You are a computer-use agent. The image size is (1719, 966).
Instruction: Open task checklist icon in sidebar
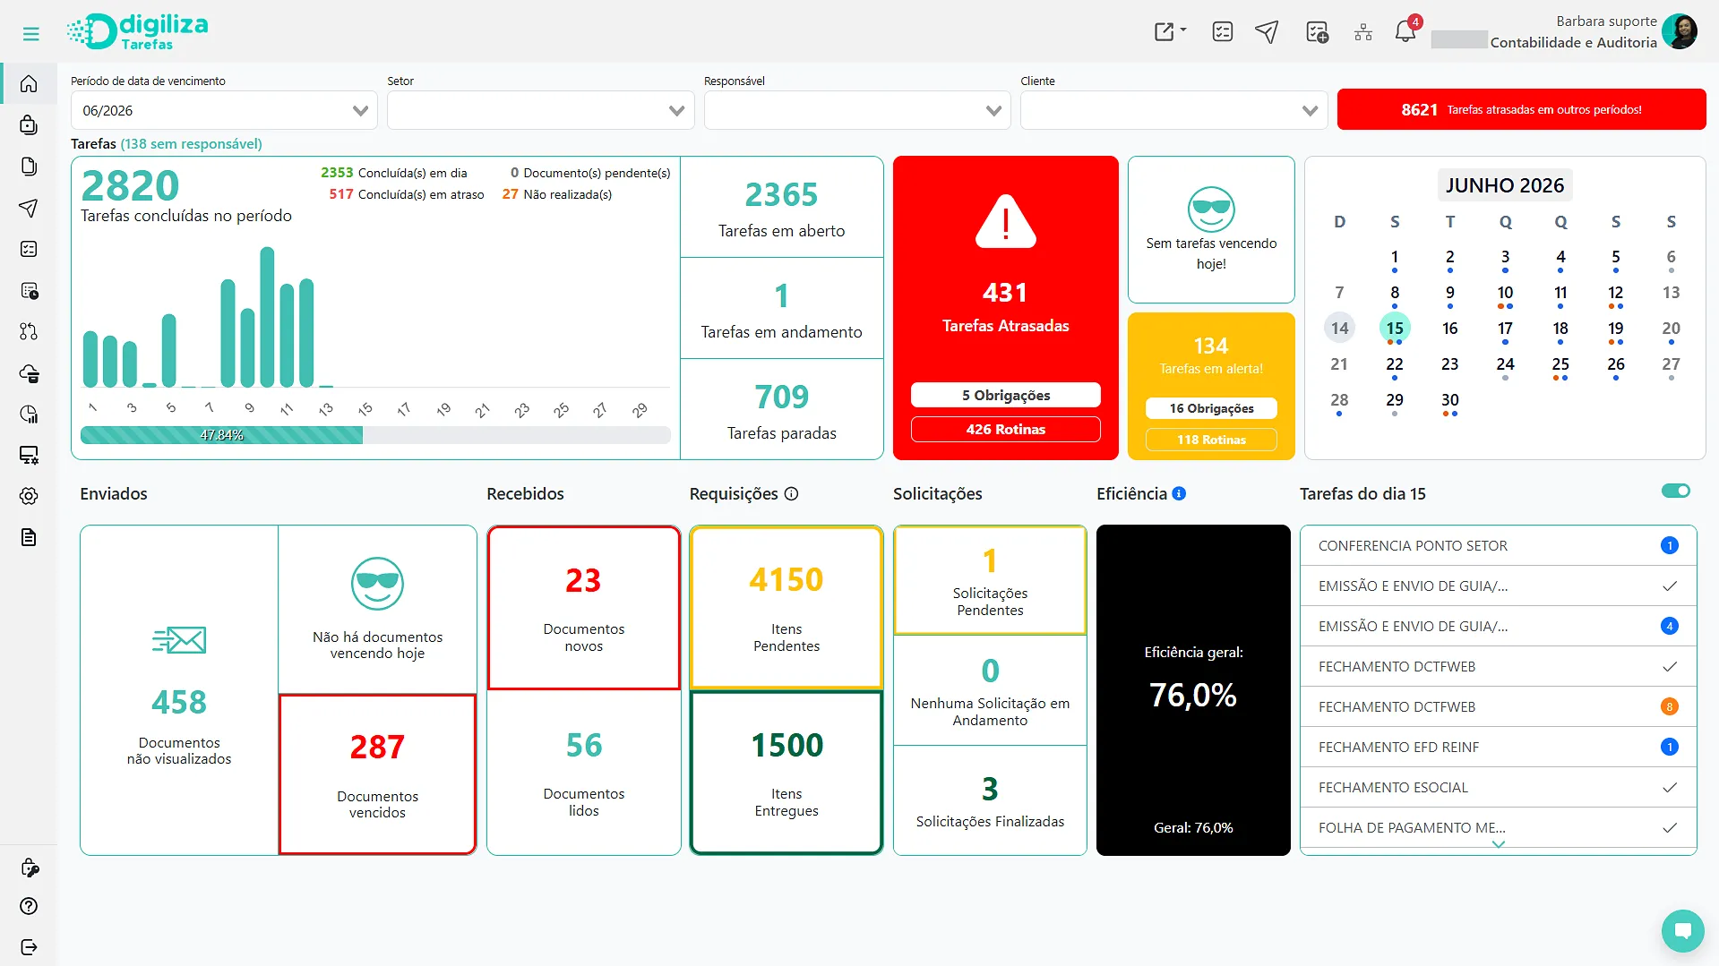click(29, 249)
